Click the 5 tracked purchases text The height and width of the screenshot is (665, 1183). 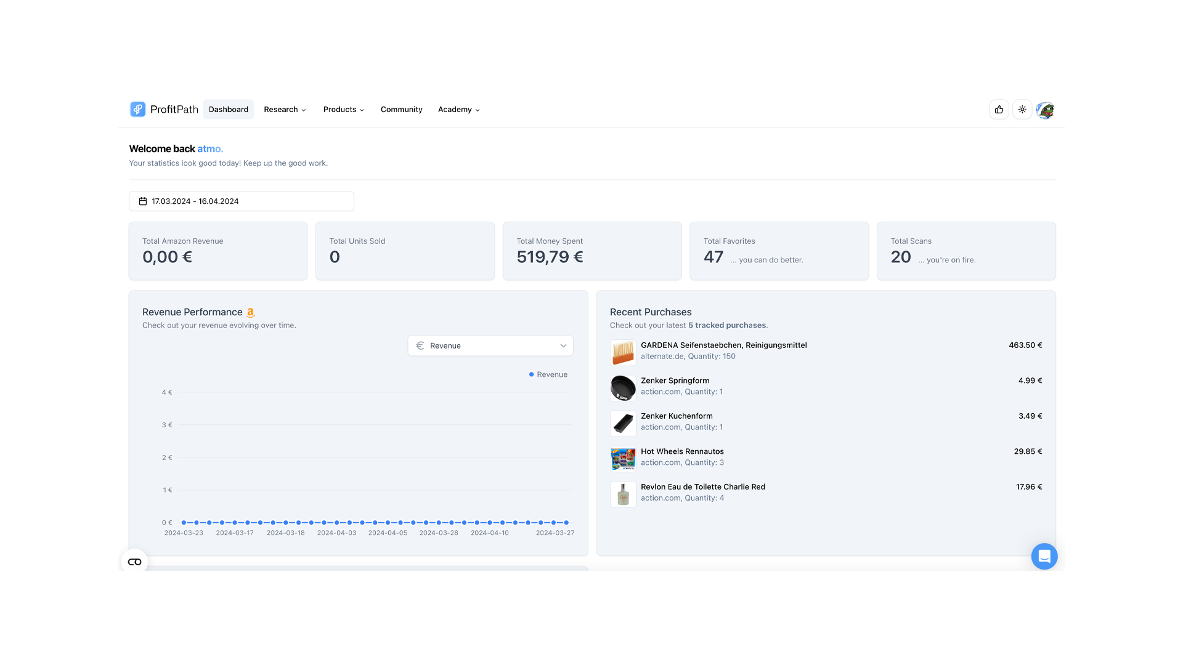[x=727, y=325]
